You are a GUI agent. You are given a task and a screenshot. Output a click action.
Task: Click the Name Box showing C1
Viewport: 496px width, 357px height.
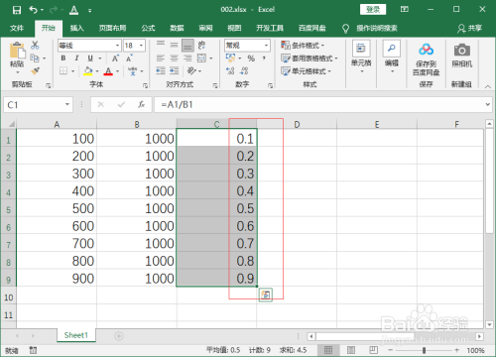coord(38,105)
